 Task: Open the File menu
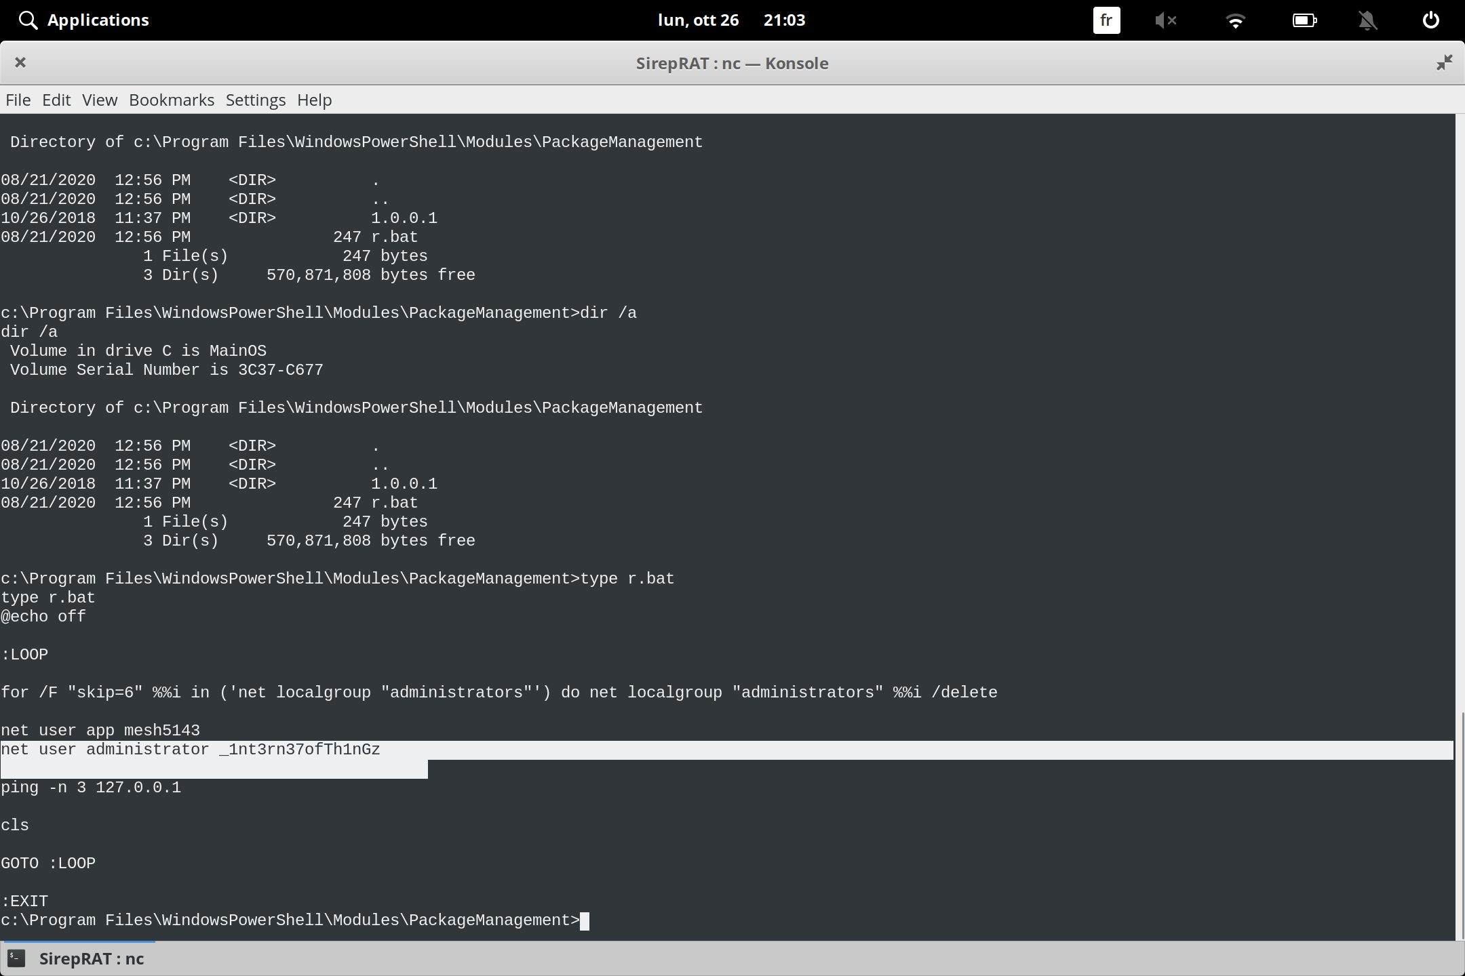[18, 100]
